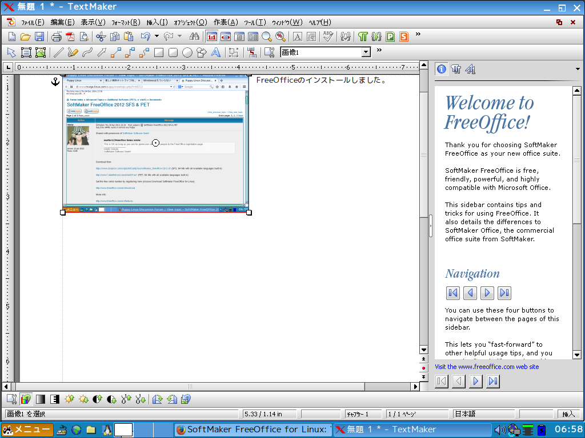585x438 pixels.
Task: Save the document with the floppy icon
Action: pyautogui.click(x=39, y=36)
